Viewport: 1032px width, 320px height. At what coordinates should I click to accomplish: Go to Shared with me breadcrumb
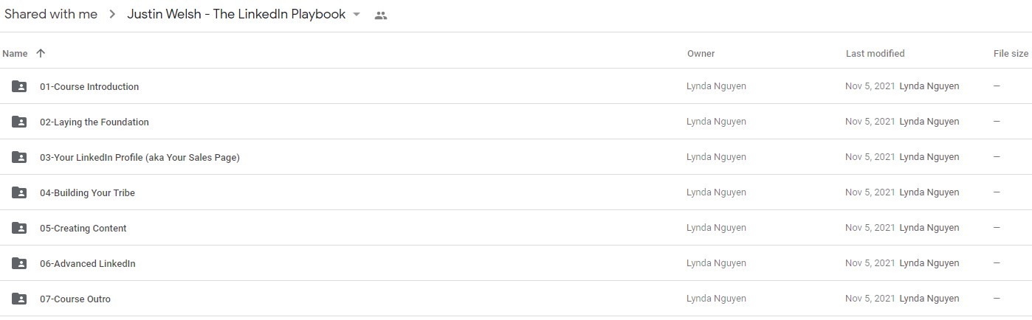click(51, 15)
